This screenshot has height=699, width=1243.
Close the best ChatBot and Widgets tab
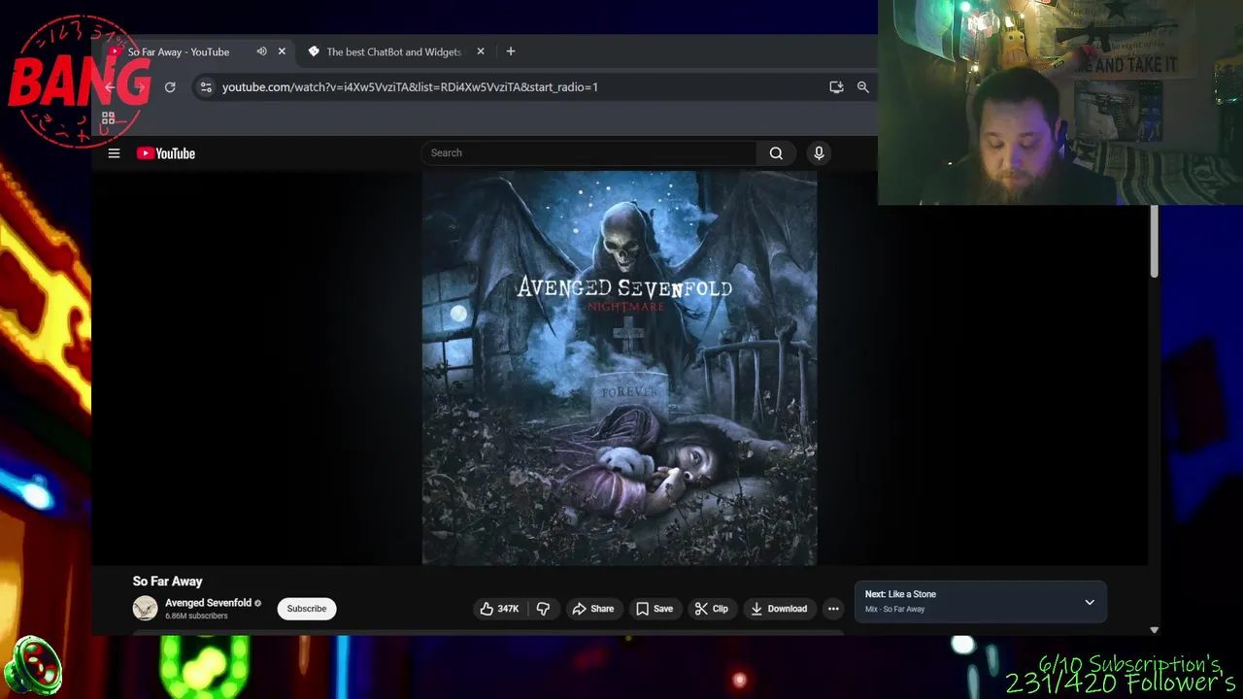pos(480,51)
